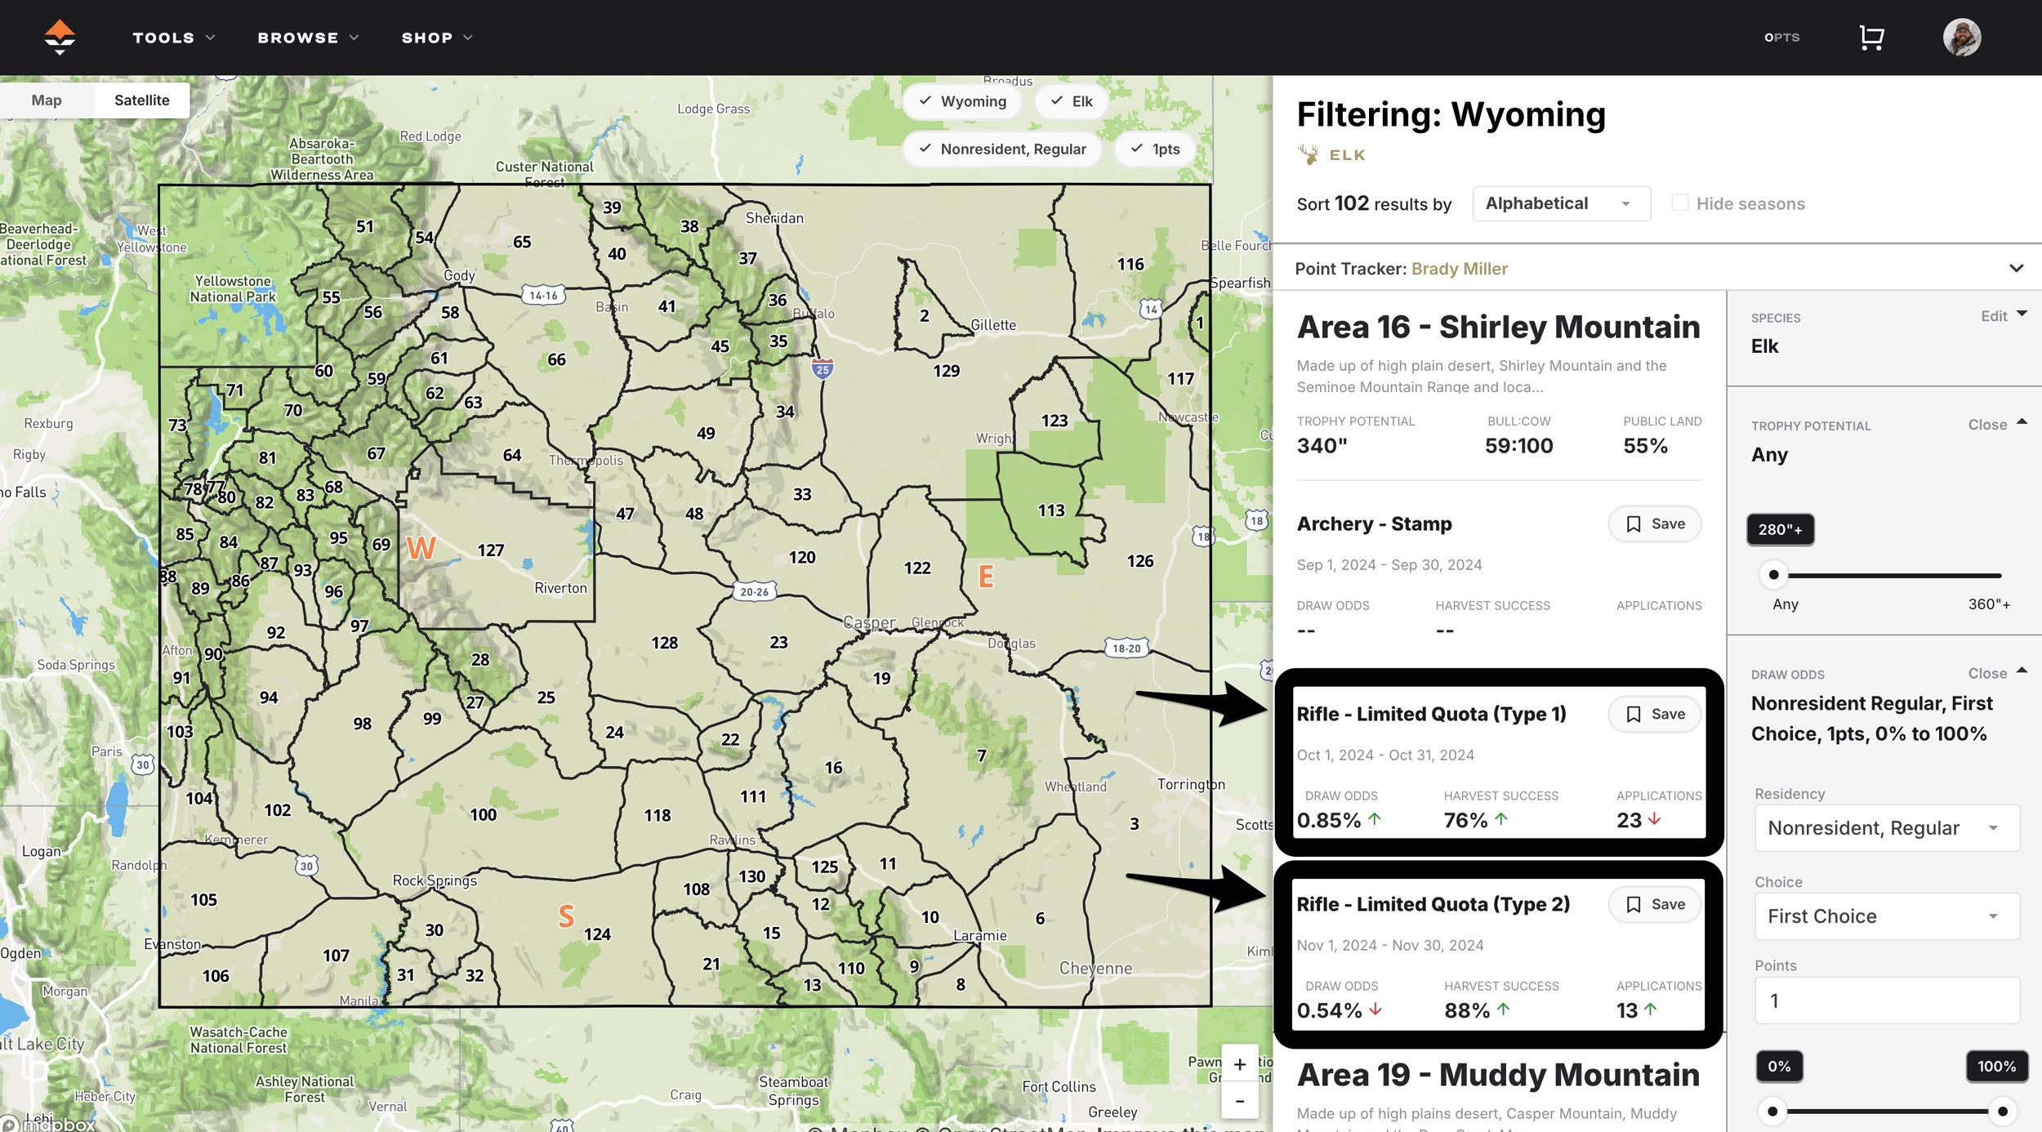Click the Edit link for Species
The height and width of the screenshot is (1132, 2042).
pyautogui.click(x=1994, y=315)
